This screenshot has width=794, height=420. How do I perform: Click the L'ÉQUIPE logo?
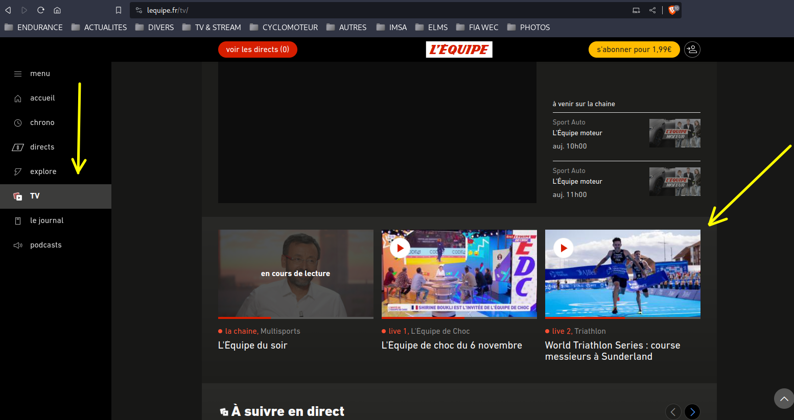point(459,50)
